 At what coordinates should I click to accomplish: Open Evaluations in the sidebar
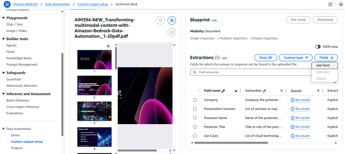[15, 113]
